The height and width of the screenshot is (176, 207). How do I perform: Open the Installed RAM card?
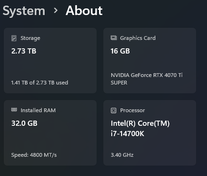point(50,133)
